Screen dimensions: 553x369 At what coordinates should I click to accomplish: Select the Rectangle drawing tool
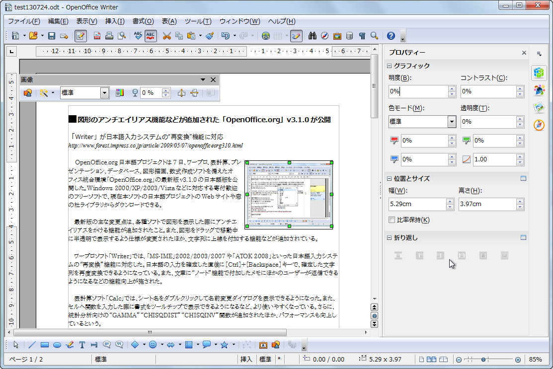click(x=44, y=345)
